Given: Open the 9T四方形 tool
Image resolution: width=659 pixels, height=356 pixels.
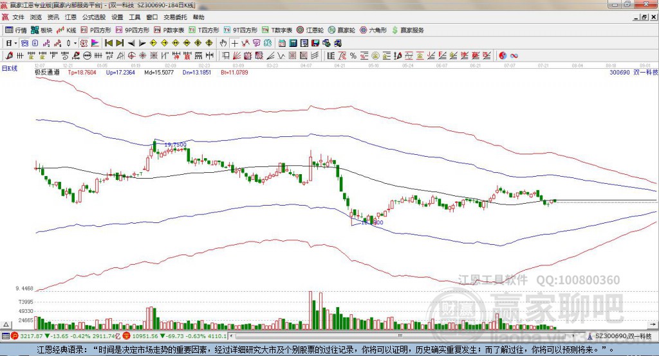Looking at the screenshot, I should coord(241,30).
